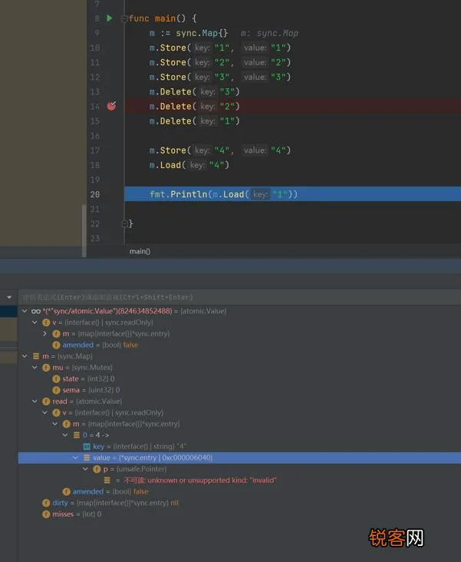
Task: Collapse the highlighted value = *sync.entry row
Action: 75,458
